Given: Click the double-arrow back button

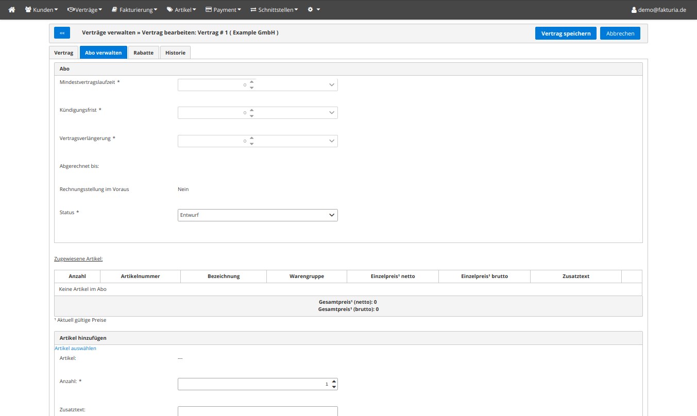Looking at the screenshot, I should pos(62,33).
